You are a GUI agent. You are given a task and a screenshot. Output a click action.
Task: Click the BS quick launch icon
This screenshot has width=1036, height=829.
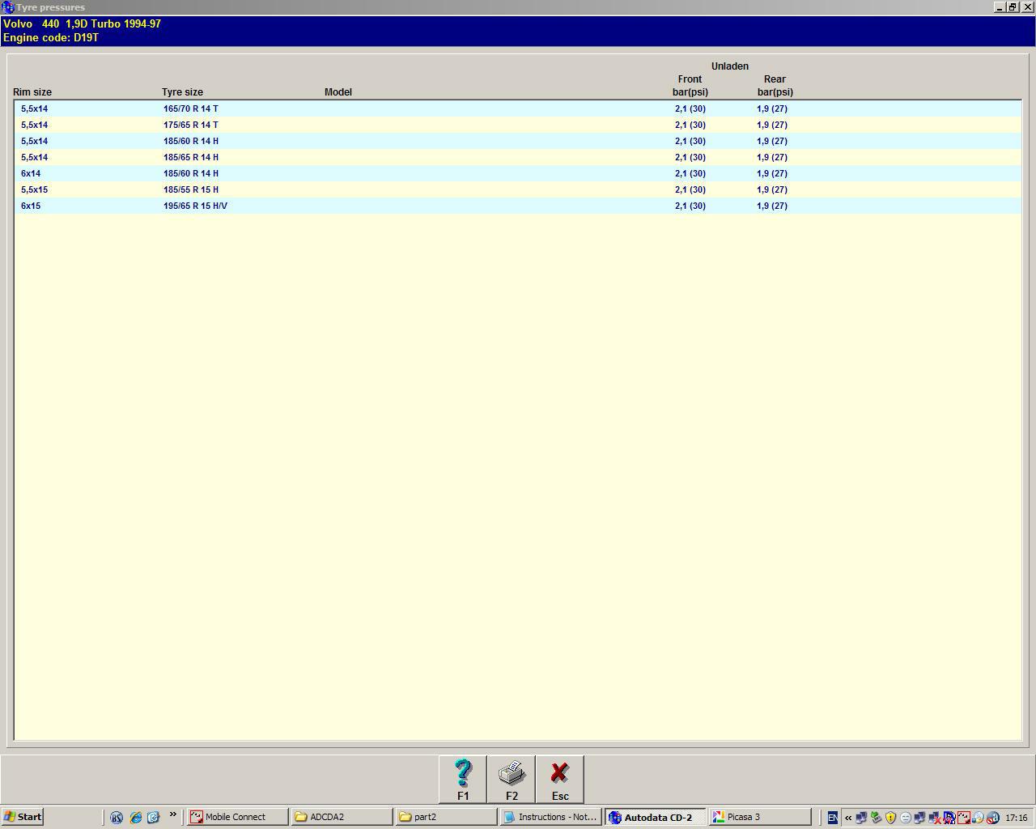click(117, 818)
